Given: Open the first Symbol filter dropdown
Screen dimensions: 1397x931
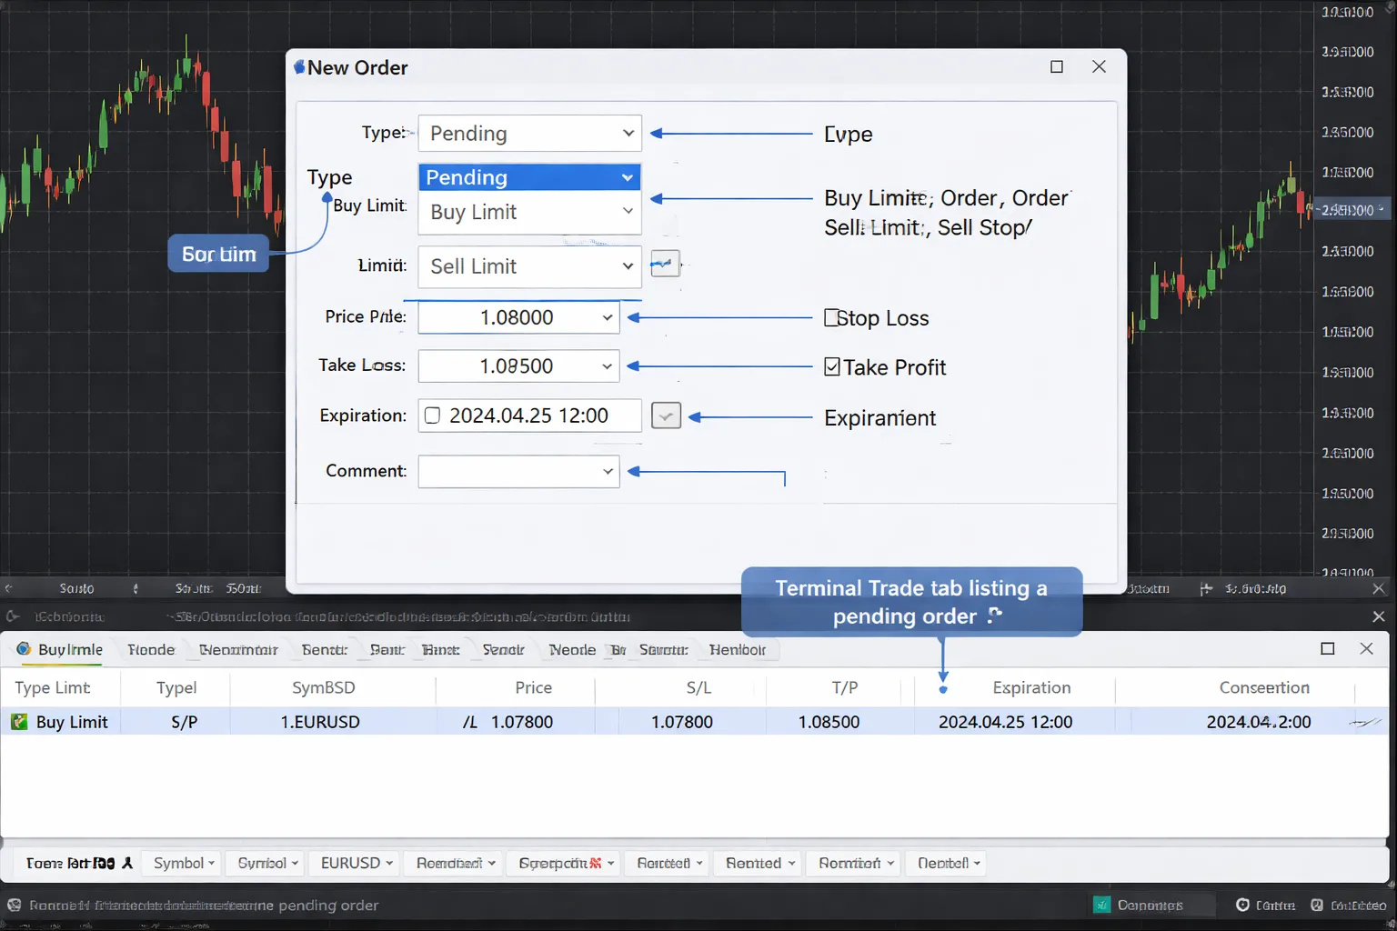Looking at the screenshot, I should (184, 863).
